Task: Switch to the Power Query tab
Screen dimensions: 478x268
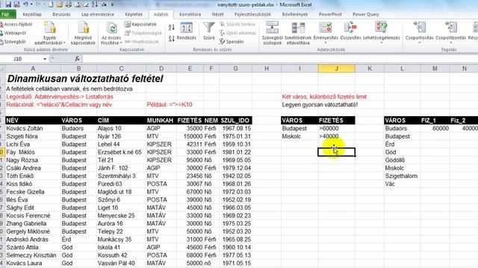Action: pyautogui.click(x=365, y=14)
